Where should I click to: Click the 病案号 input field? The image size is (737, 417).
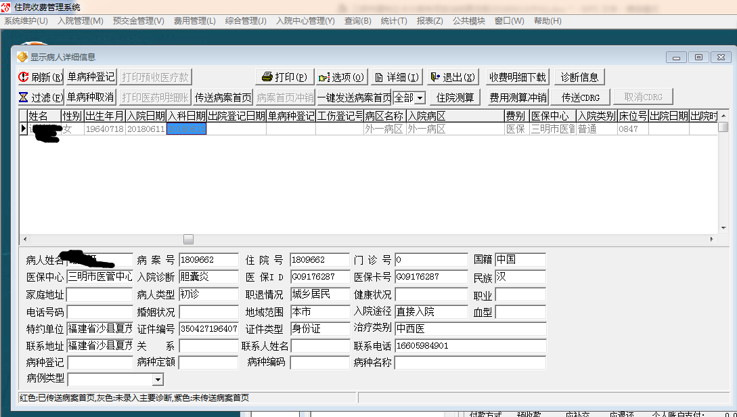[208, 260]
